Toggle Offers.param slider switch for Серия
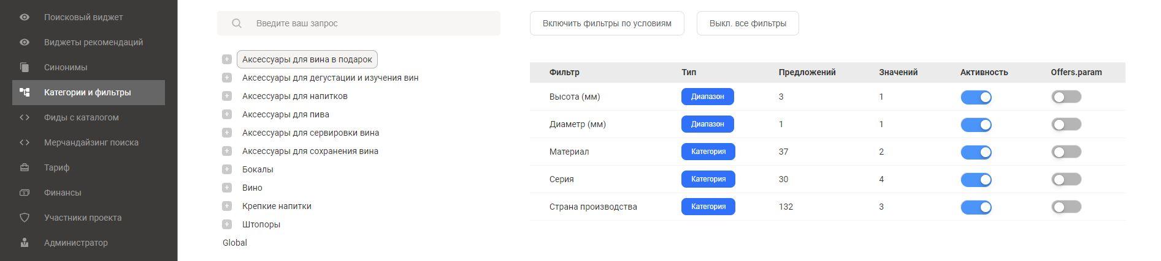The height and width of the screenshot is (261, 1161). [1066, 179]
